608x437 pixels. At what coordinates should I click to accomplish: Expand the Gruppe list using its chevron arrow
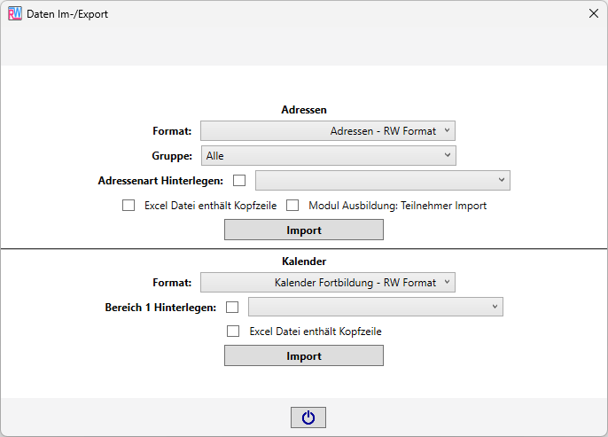coord(448,155)
